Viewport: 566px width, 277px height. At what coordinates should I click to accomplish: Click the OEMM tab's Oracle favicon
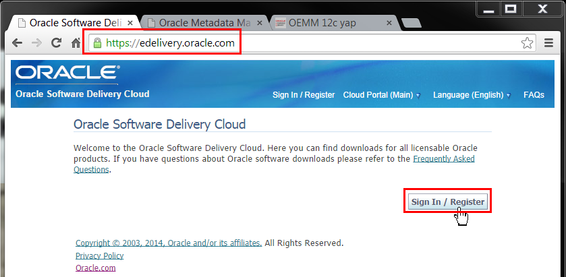(x=281, y=23)
